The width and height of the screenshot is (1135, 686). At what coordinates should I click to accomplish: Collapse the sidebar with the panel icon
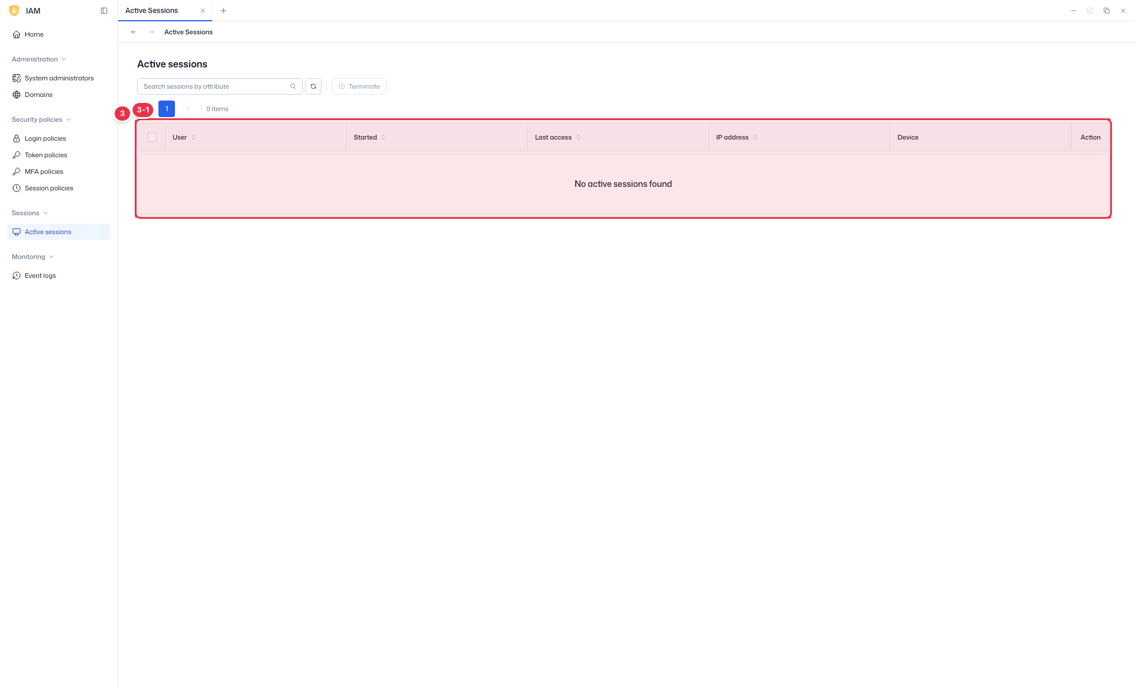coord(104,11)
